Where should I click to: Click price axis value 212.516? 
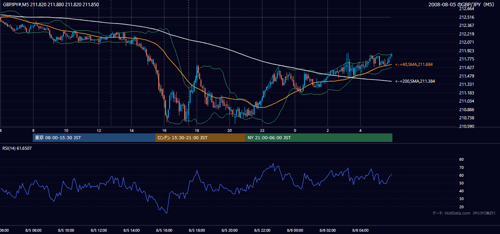tap(466, 17)
